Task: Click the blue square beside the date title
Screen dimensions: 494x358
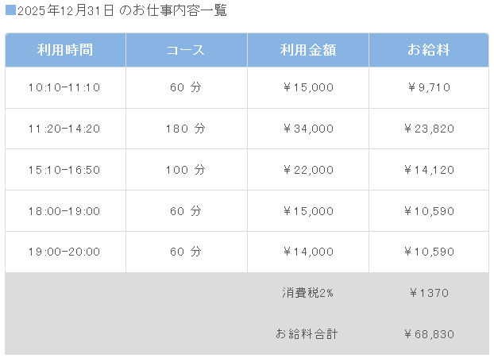Action: pos(10,11)
